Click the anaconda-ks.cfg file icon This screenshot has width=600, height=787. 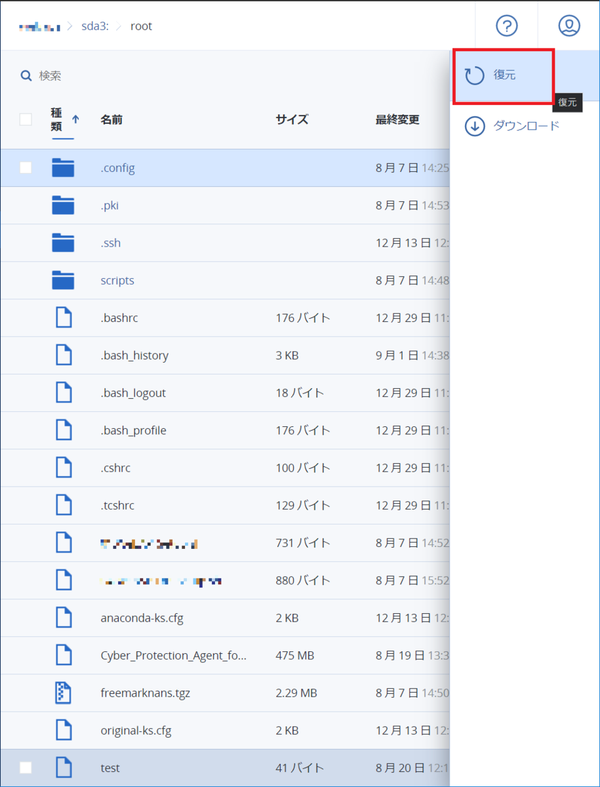click(63, 618)
